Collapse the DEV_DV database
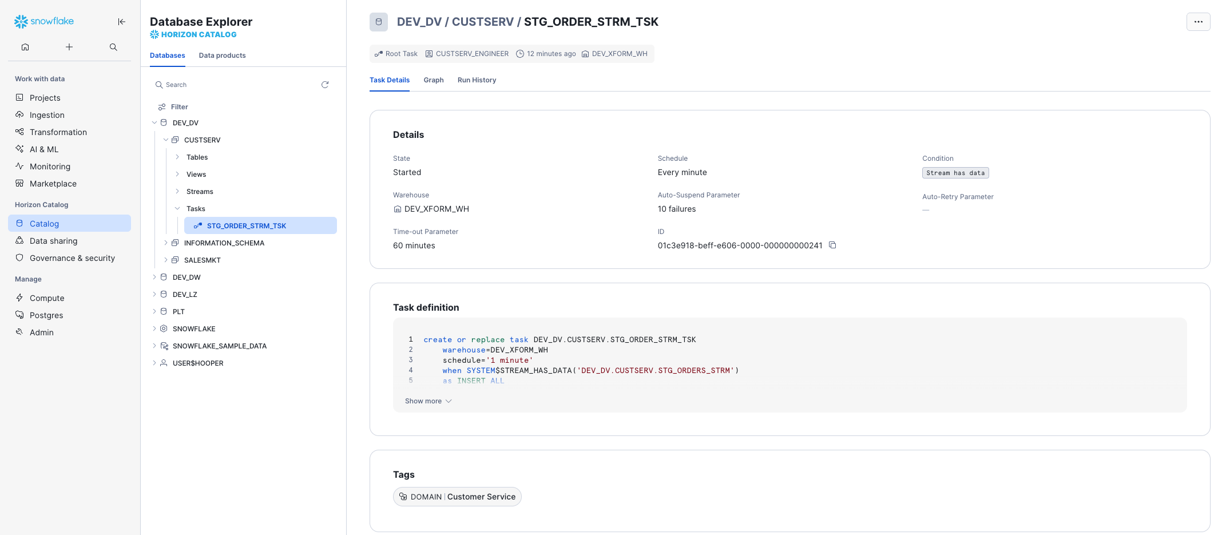Screen dimensions: 1214x535 pos(154,122)
